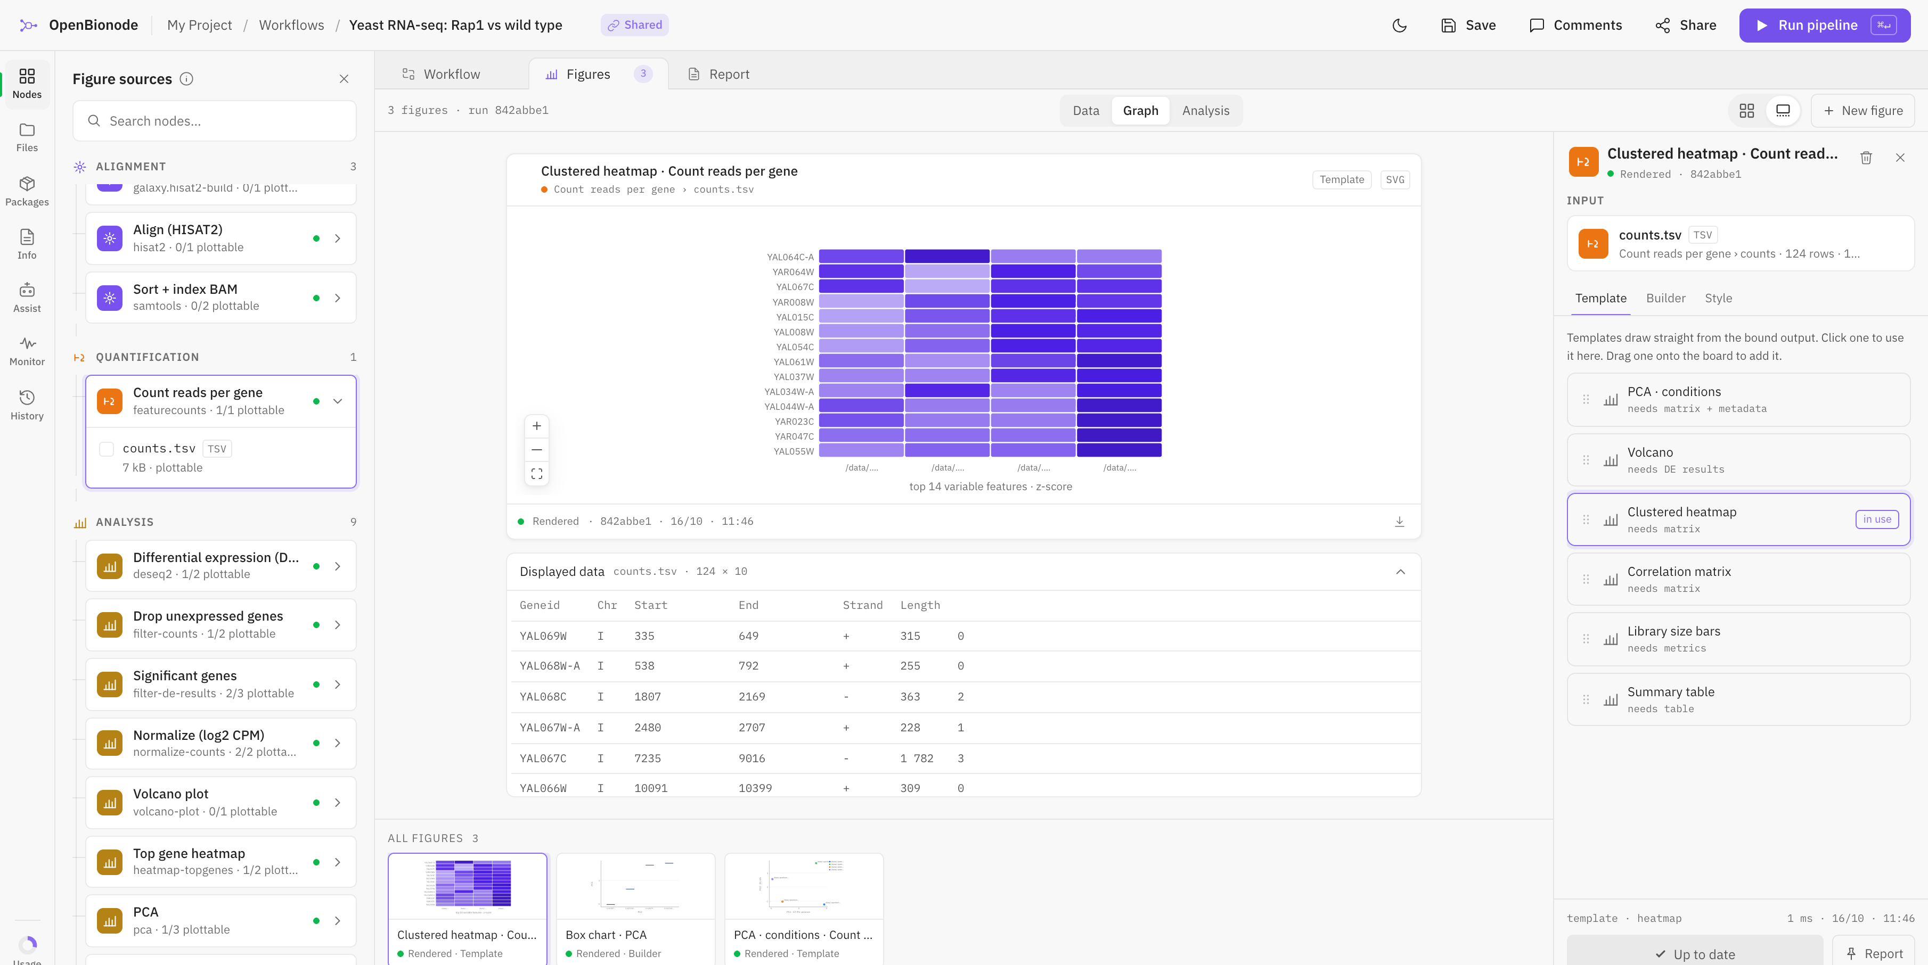Choose the Volcano template
The image size is (1928, 965).
point(1738,460)
